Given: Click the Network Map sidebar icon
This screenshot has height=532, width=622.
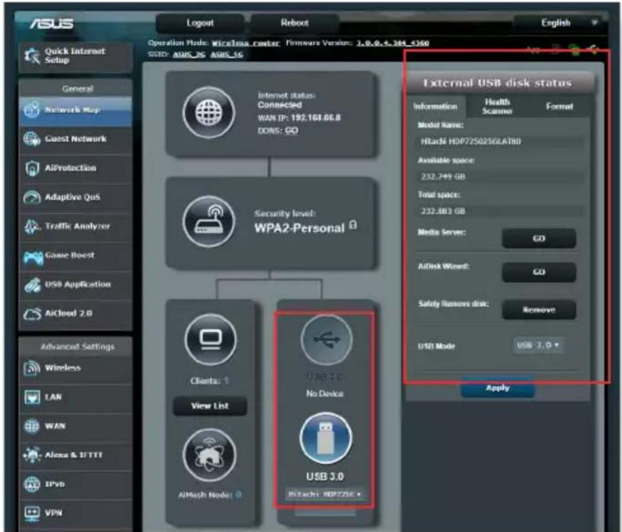Looking at the screenshot, I should pos(32,110).
